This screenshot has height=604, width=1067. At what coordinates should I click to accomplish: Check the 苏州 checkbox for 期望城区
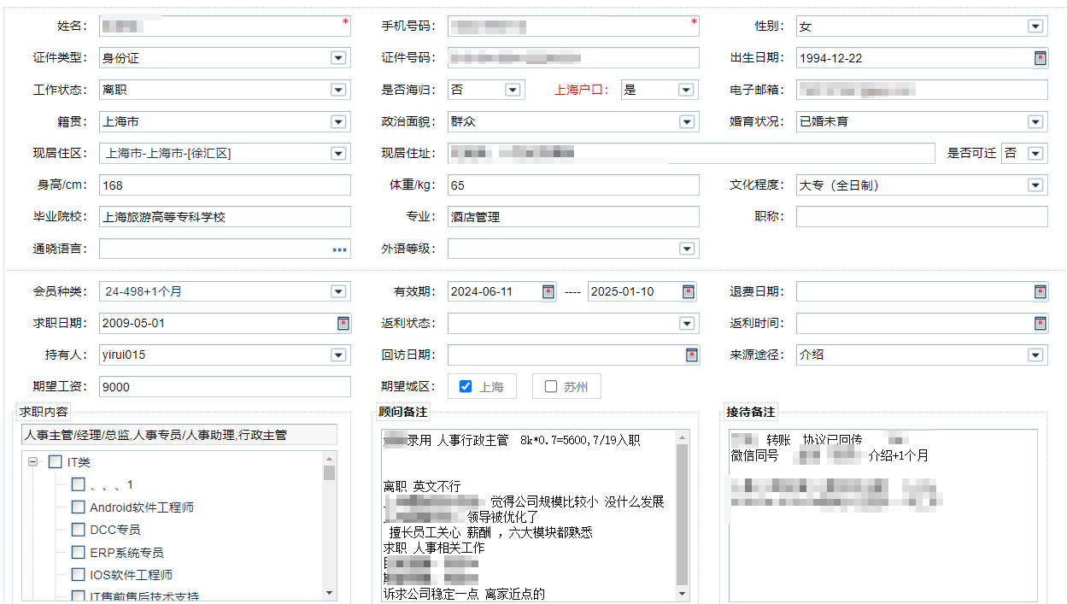point(551,386)
